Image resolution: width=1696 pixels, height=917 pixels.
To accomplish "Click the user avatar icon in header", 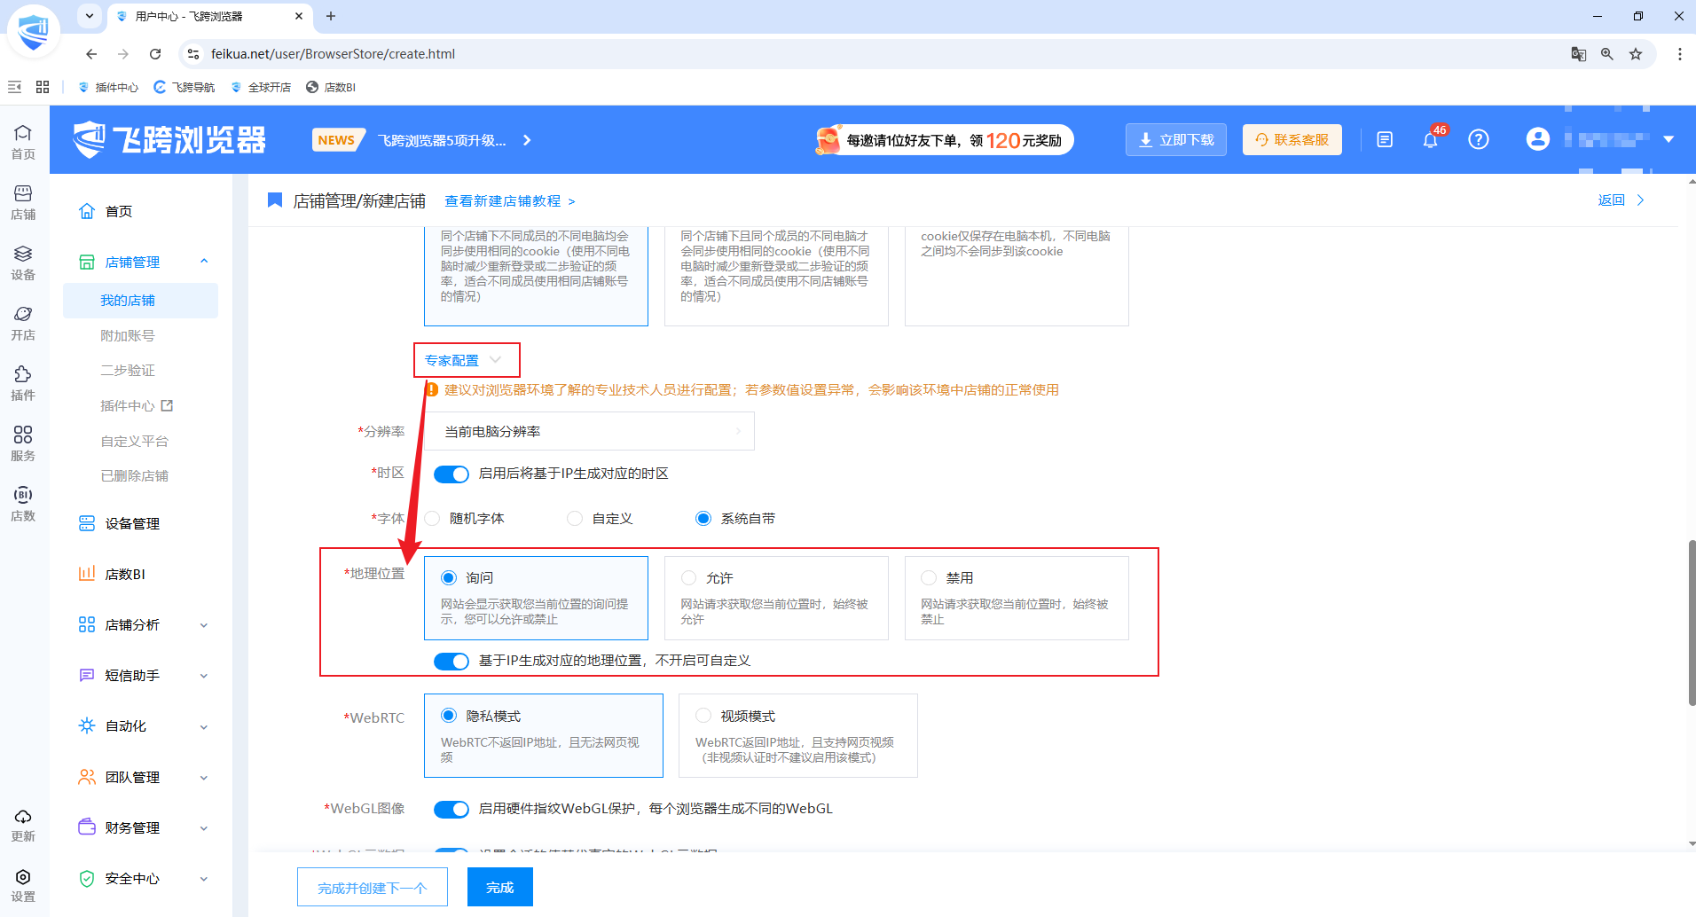I will click(x=1538, y=139).
